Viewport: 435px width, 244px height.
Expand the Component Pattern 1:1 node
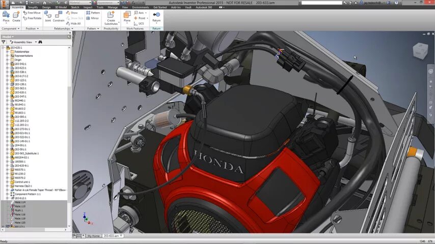(7, 194)
